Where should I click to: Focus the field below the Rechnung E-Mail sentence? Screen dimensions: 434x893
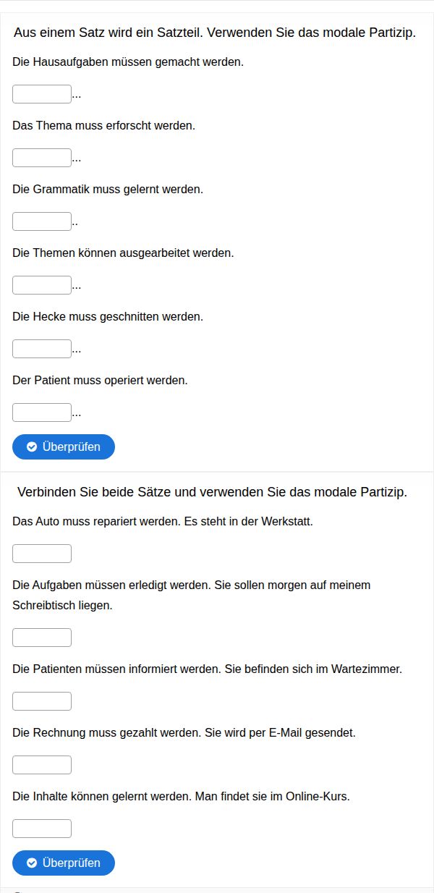[42, 765]
